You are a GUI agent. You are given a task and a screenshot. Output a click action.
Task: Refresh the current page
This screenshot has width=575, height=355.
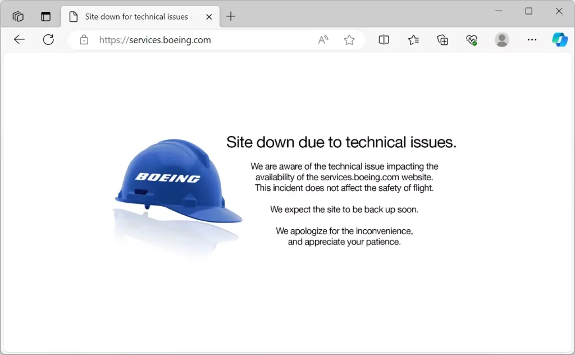48,39
